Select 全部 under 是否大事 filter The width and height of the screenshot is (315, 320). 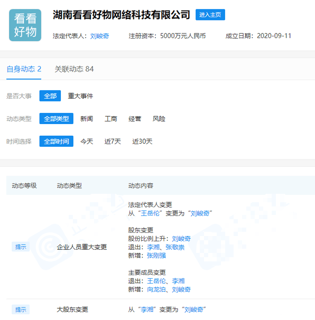50,96
